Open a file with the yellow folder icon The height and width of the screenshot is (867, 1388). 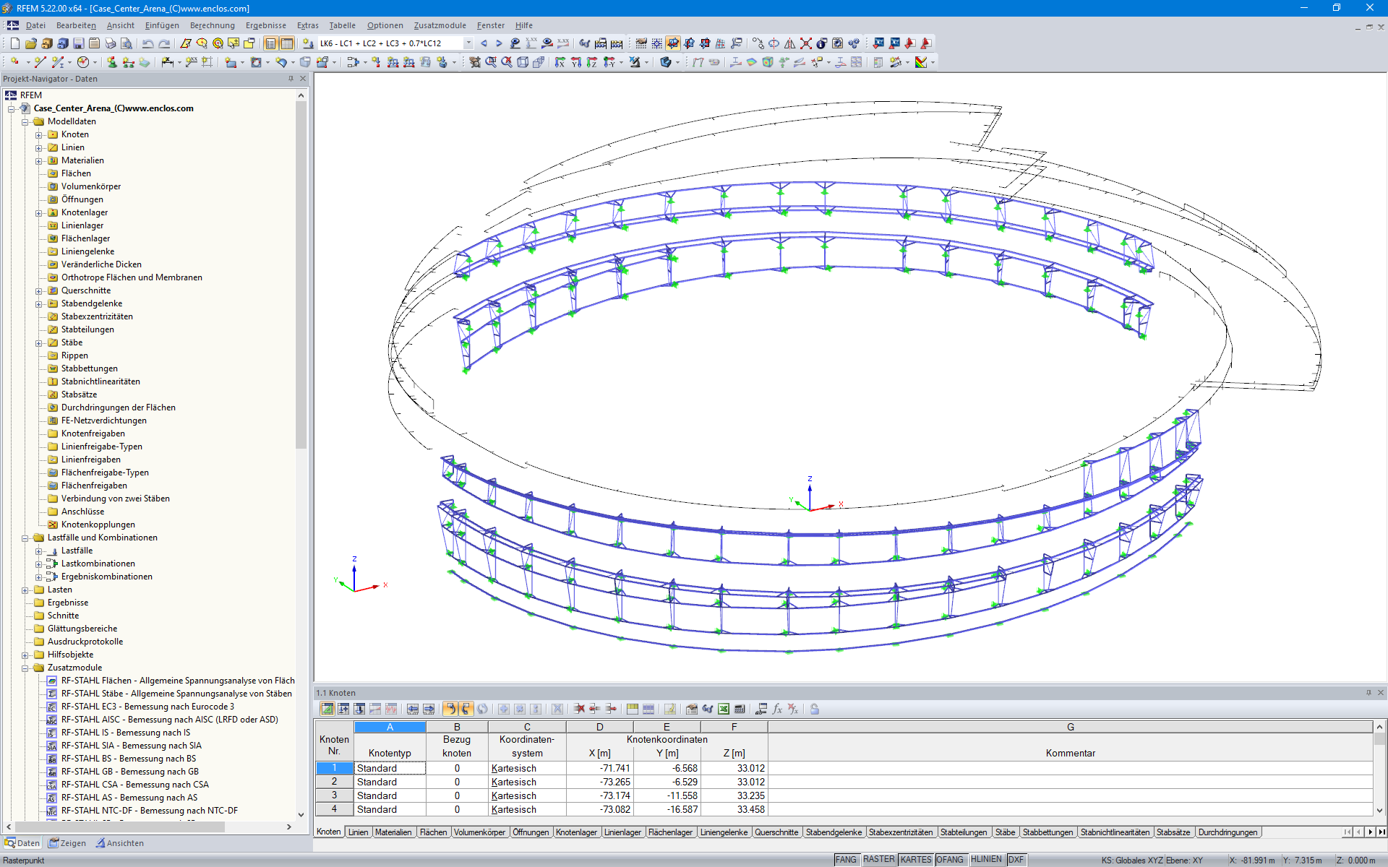tap(31, 43)
